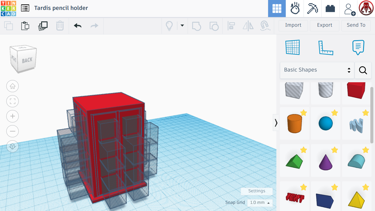Image resolution: width=375 pixels, height=211 pixels.
Task: Select the green Roof shape
Action: (295, 161)
